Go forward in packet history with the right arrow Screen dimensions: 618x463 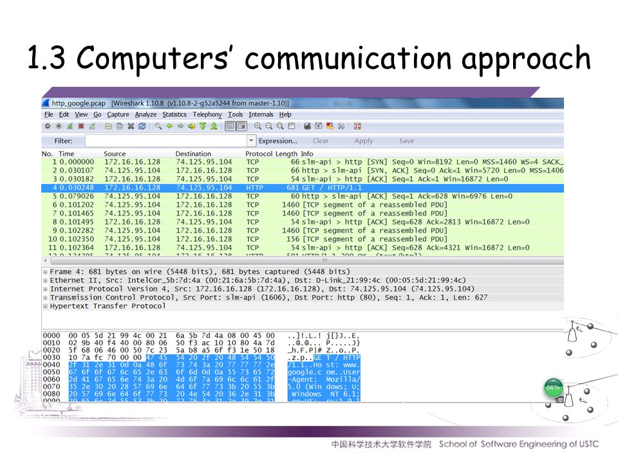[180, 126]
